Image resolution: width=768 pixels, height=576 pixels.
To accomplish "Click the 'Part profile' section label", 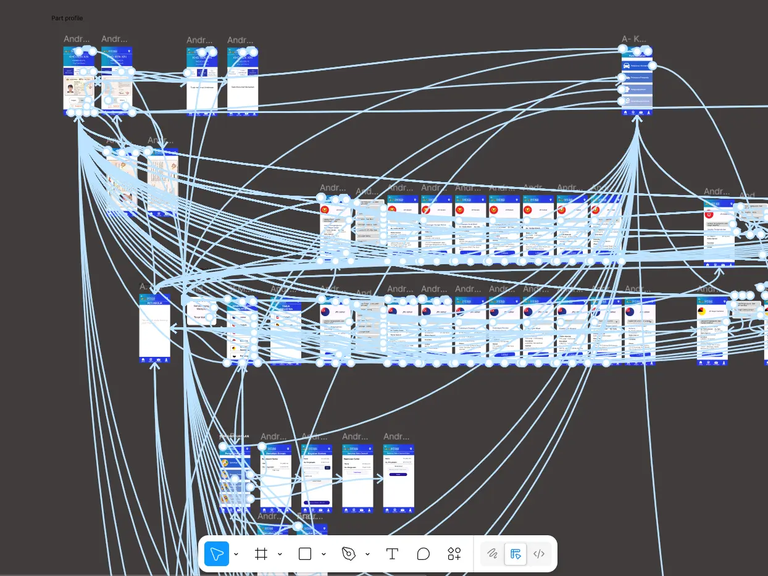I will point(67,19).
